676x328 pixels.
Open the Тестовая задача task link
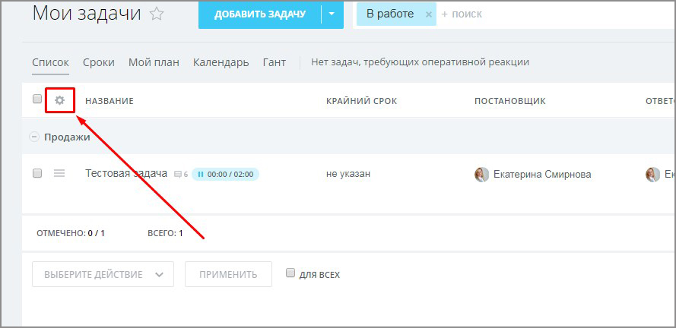point(126,174)
